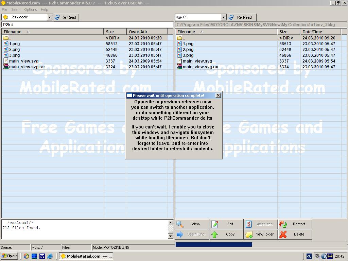This screenshot has width=348, height=261.
Task: Click the Restart button
Action: [x=295, y=224]
